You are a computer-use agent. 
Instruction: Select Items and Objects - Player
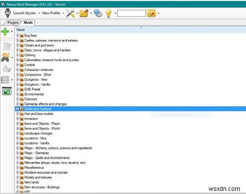click(42, 124)
